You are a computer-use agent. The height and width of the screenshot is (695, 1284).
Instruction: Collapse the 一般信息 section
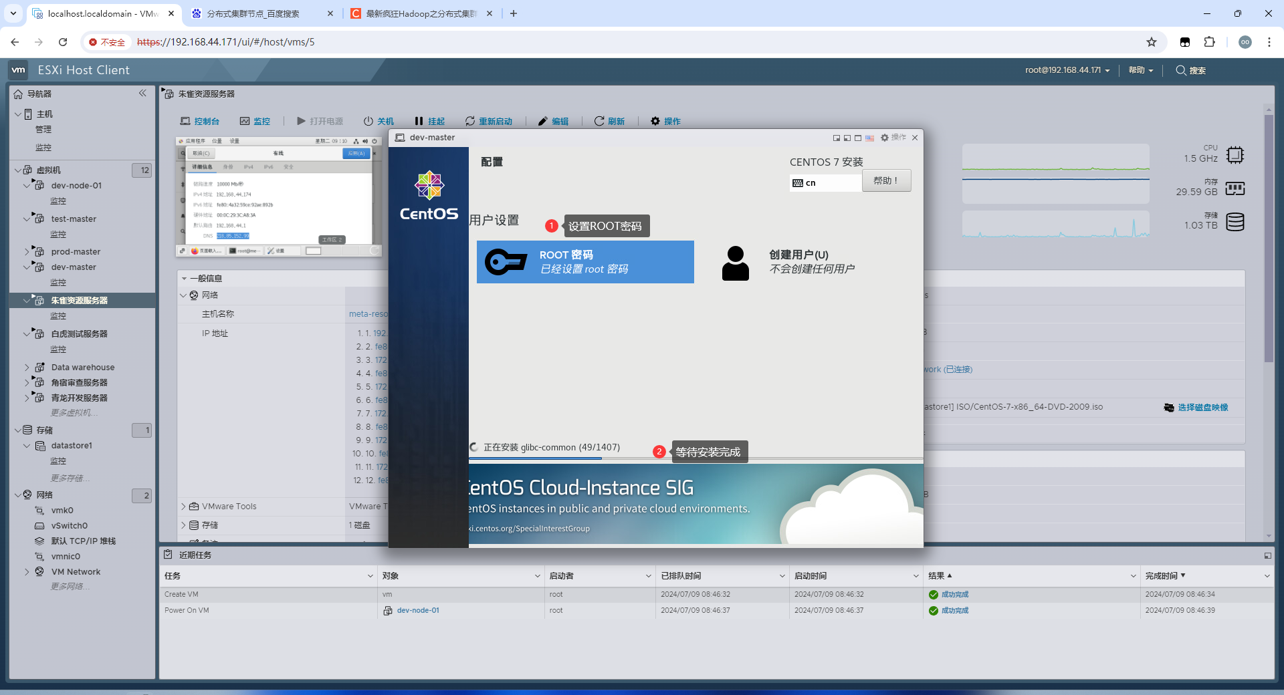coord(184,279)
